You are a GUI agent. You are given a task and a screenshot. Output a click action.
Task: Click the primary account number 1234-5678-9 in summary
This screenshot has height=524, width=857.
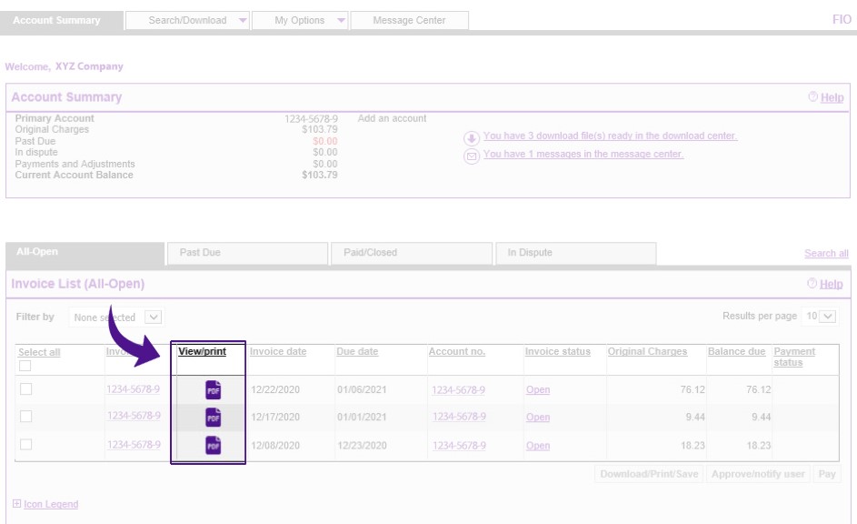(x=311, y=118)
